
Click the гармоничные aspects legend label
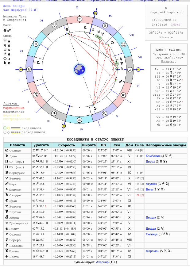(x=14, y=108)
